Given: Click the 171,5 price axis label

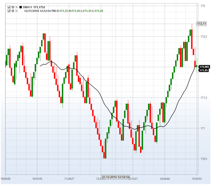Looking at the screenshot, I should click(204, 98).
